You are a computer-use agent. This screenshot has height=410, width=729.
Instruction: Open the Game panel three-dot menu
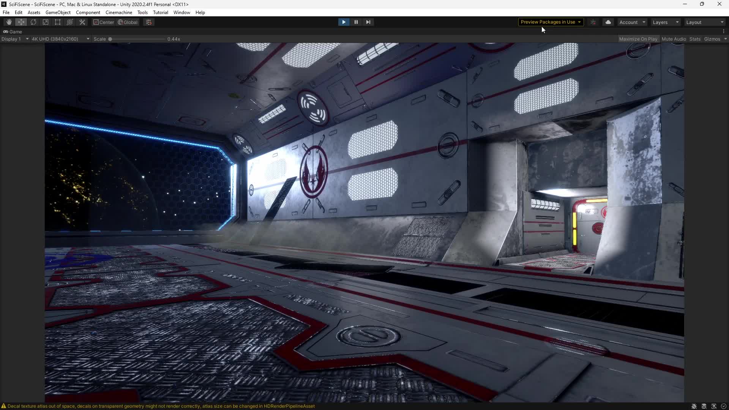[724, 32]
